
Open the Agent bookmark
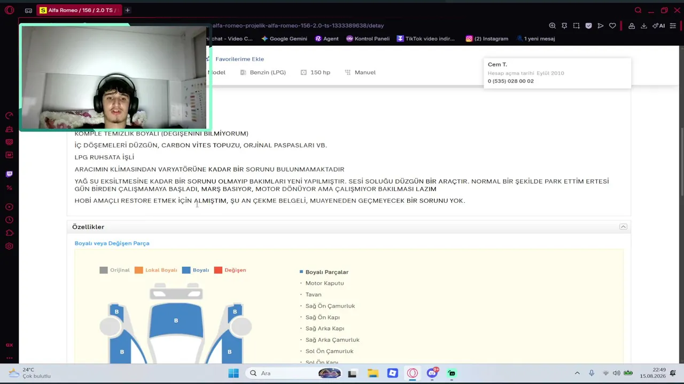click(327, 38)
